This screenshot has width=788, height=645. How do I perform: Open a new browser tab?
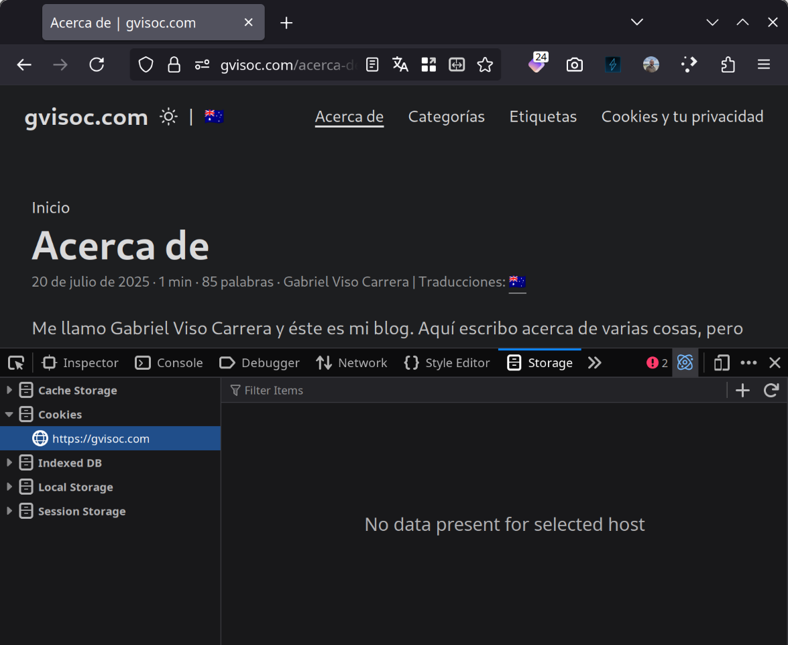[286, 23]
